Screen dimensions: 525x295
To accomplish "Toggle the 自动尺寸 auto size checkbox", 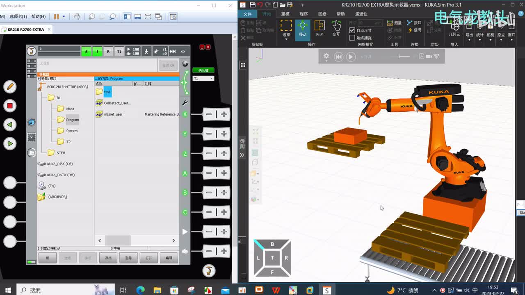I will coord(352,30).
